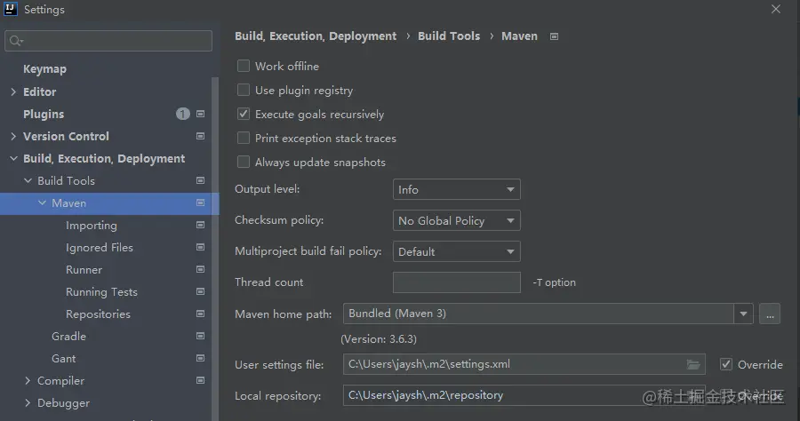Collapse the Build, Execution, Deployment tree node
Screen dimensions: 800x421
point(13,159)
